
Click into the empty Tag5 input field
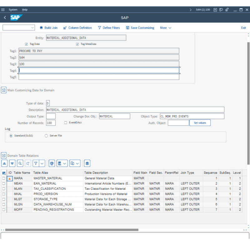94,77
